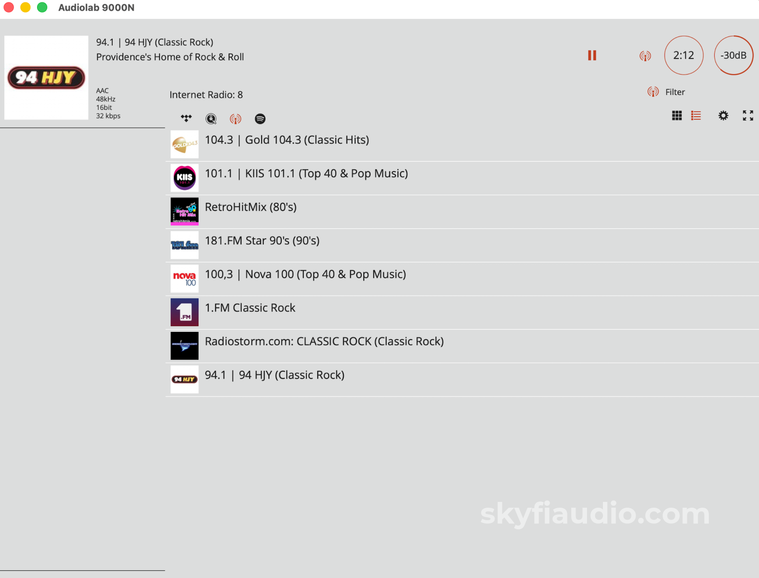Switch to list view layout
This screenshot has width=759, height=578.
(x=696, y=116)
